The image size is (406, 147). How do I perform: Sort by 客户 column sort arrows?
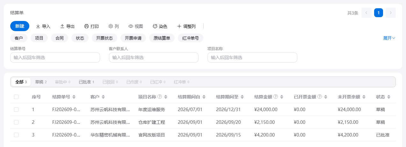tap(103, 97)
